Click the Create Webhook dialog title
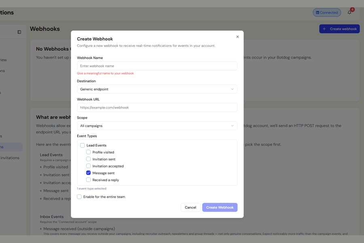 pos(95,39)
